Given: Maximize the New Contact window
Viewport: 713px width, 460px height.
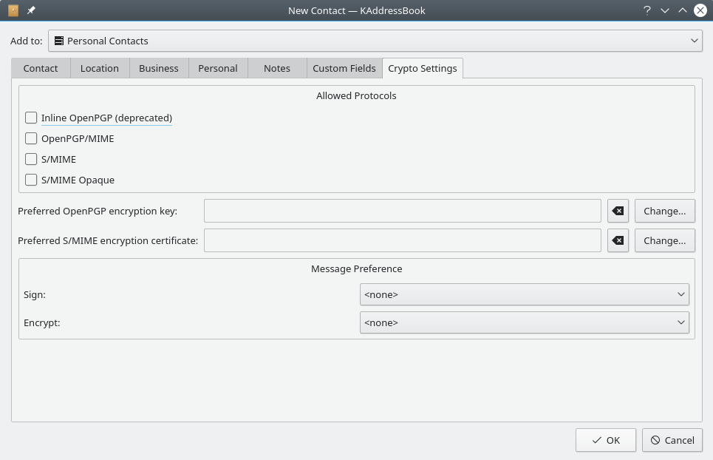Looking at the screenshot, I should coord(683,10).
